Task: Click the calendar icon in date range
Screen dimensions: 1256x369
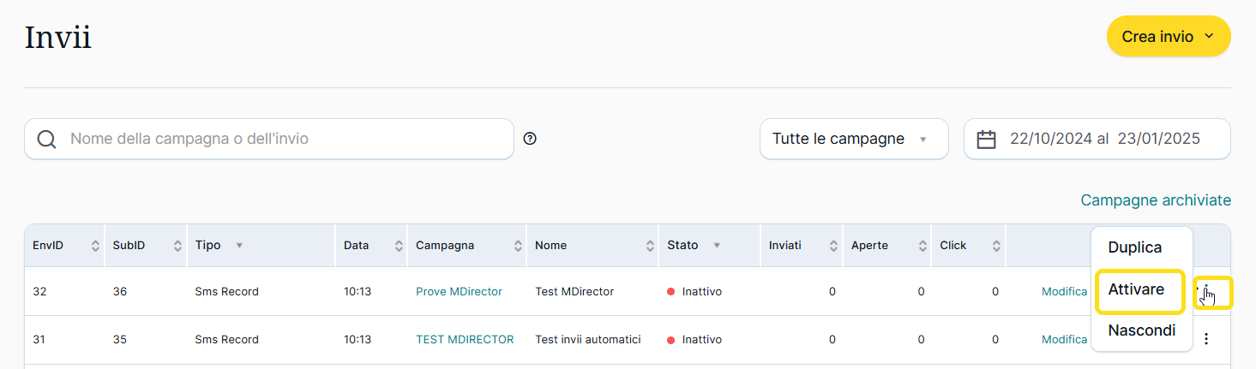Action: coord(987,140)
